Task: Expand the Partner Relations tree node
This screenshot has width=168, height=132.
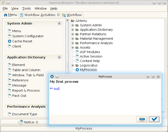Action: click(x=73, y=34)
